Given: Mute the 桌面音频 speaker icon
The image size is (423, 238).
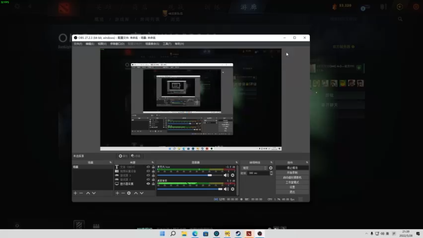Looking at the screenshot, I should pos(226,189).
